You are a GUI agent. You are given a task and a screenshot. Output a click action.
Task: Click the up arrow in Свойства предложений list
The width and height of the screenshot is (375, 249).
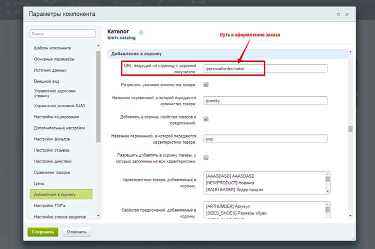(327, 204)
